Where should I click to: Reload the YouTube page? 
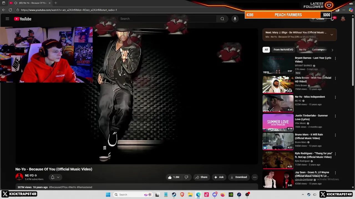pos(10,10)
